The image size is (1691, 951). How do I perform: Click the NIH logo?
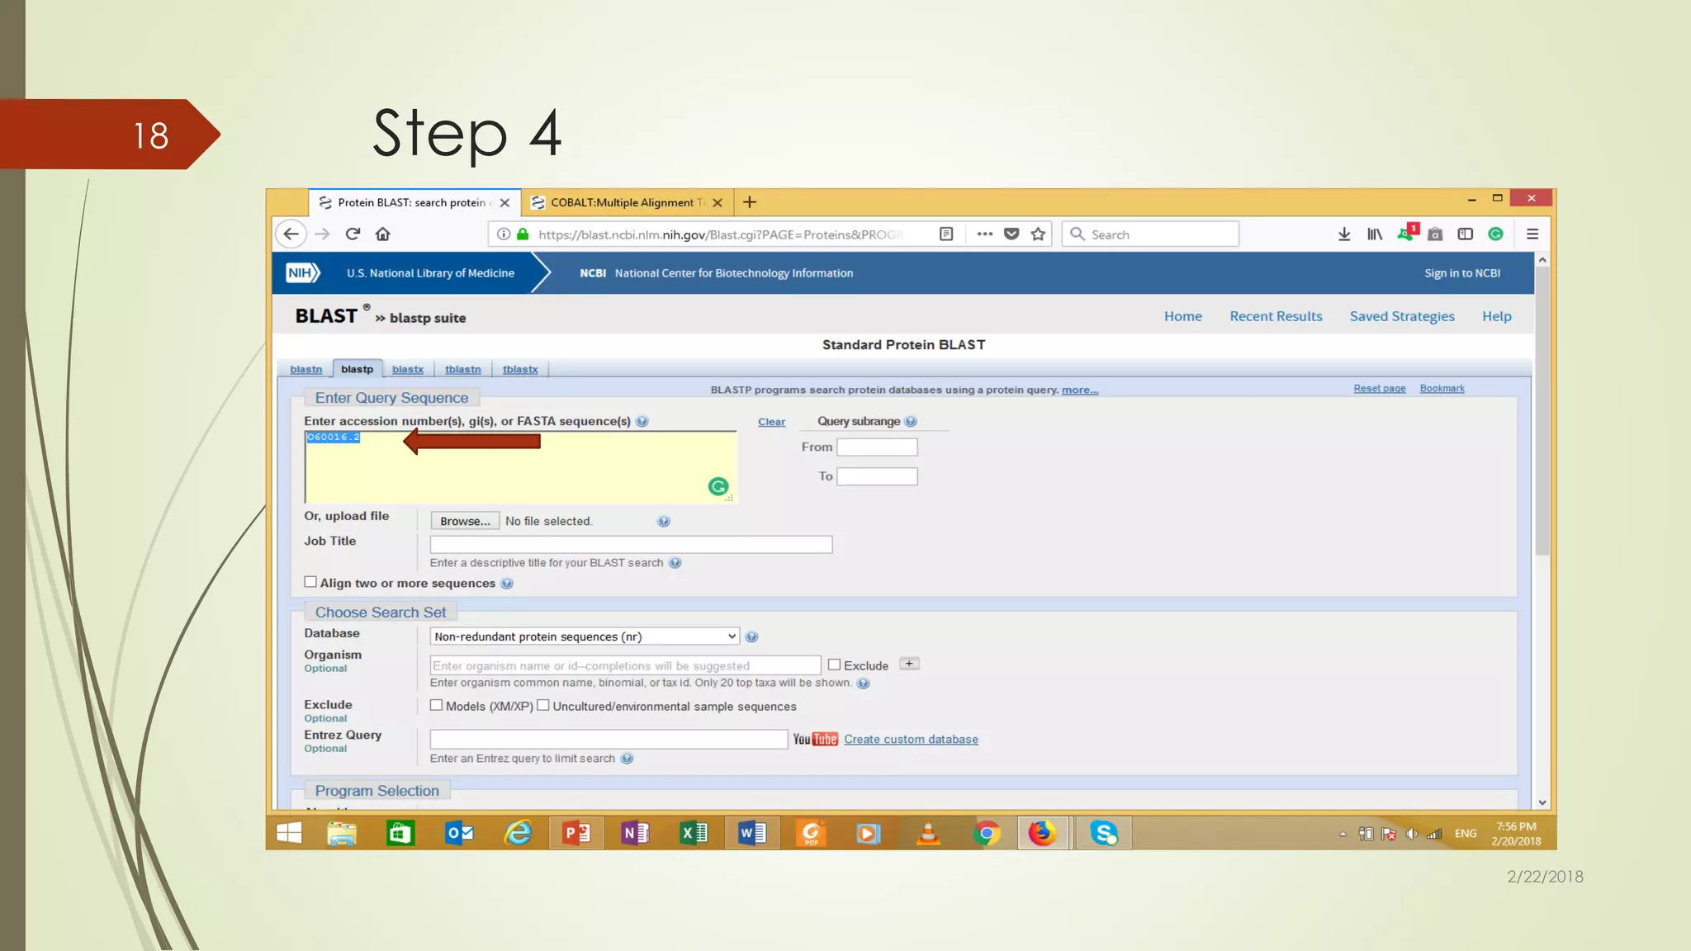click(x=302, y=272)
